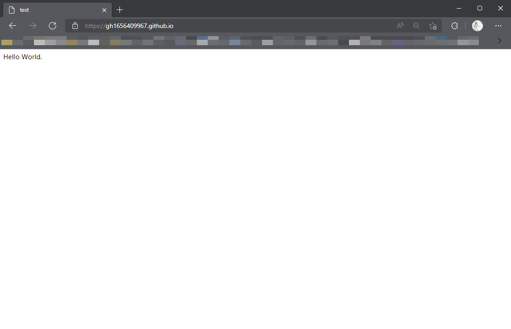Go back to the previous page

tap(13, 26)
